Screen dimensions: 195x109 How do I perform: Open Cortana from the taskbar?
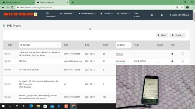pos(17,106)
